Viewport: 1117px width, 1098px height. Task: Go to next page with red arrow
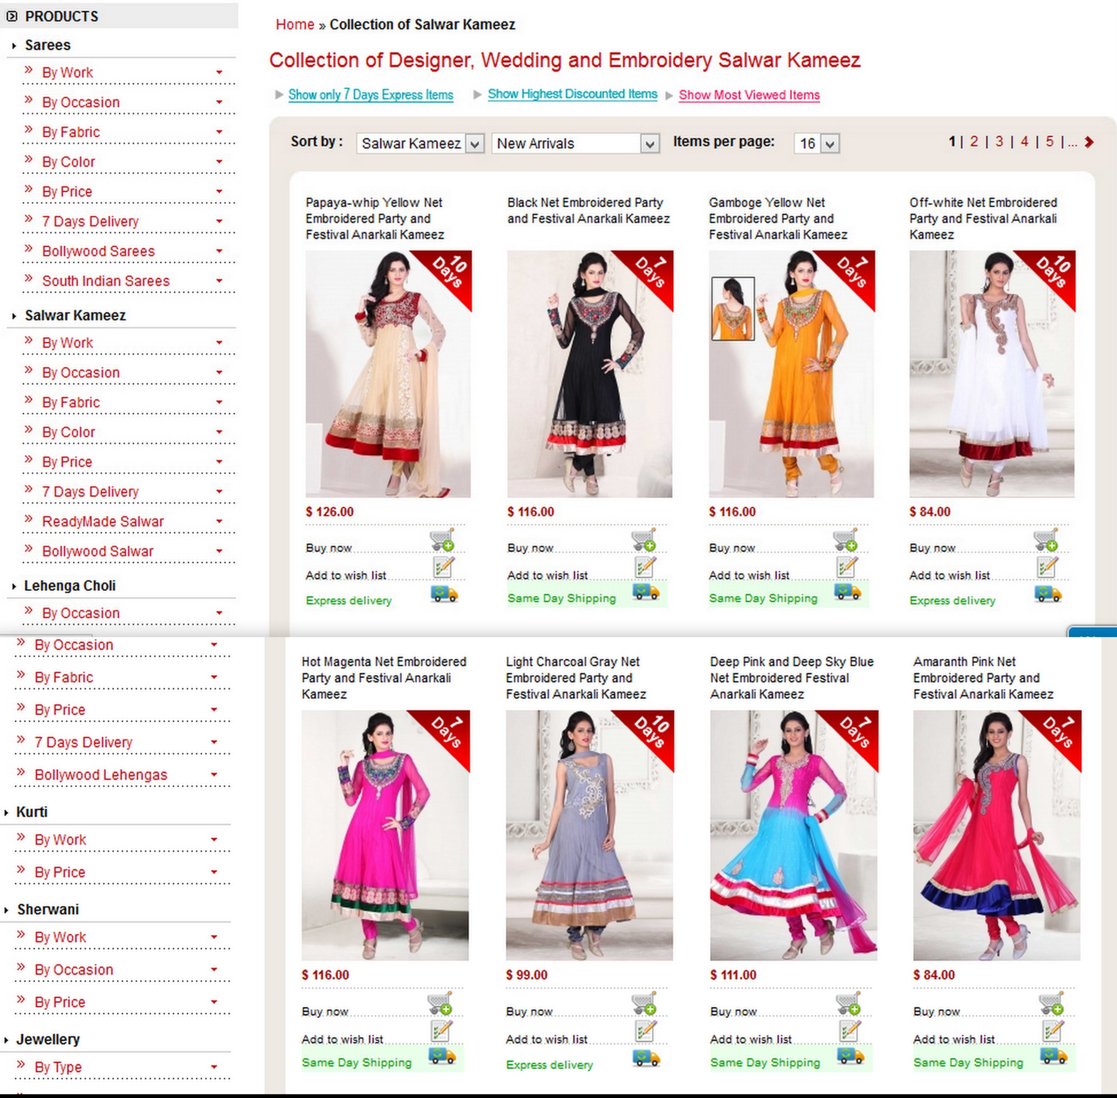coord(1089,142)
